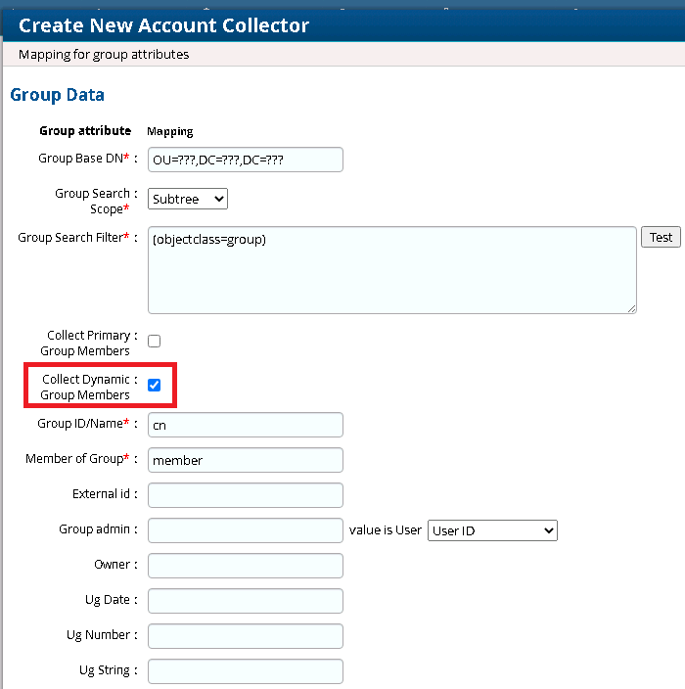This screenshot has height=689, width=685.
Task: Click the Create New Account Collector title
Action: (163, 25)
